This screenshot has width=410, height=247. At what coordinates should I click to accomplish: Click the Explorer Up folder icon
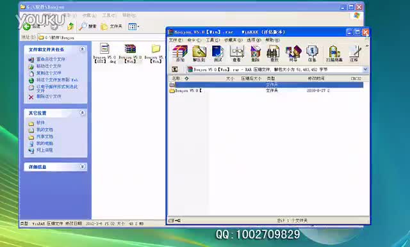pos(70,26)
